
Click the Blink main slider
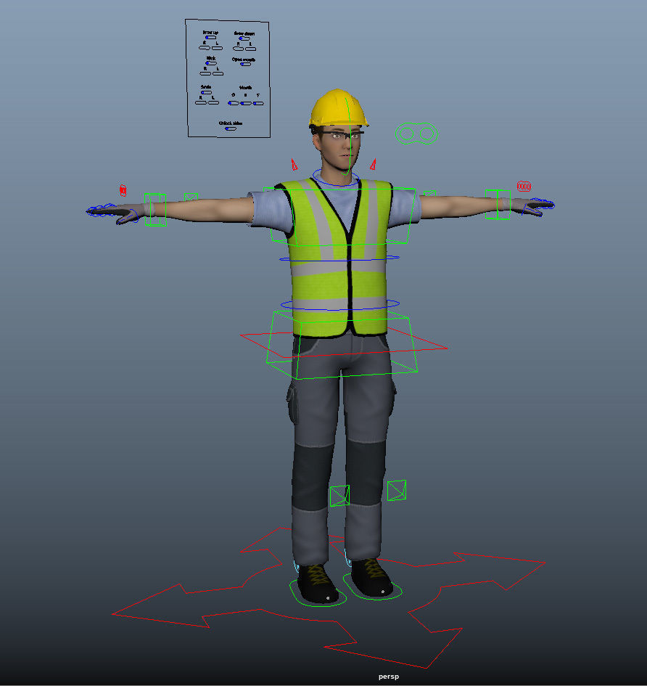pos(211,63)
